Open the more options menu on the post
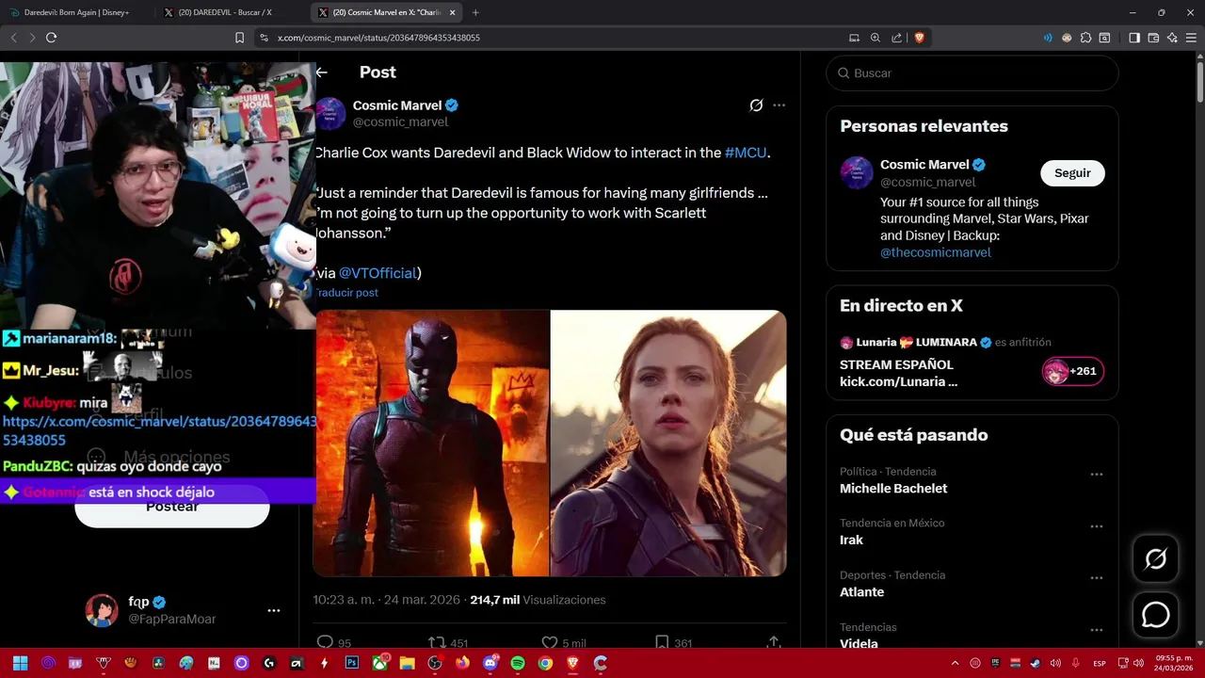This screenshot has width=1205, height=678. point(779,105)
